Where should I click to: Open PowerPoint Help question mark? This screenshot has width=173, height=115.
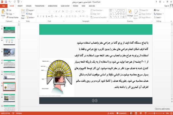pyautogui.click(x=156, y=2)
